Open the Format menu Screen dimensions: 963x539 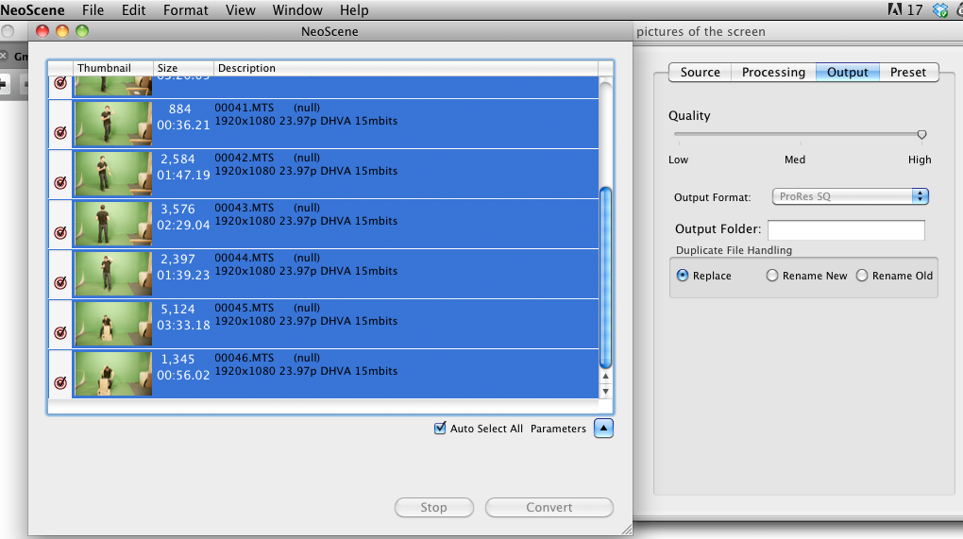point(185,10)
